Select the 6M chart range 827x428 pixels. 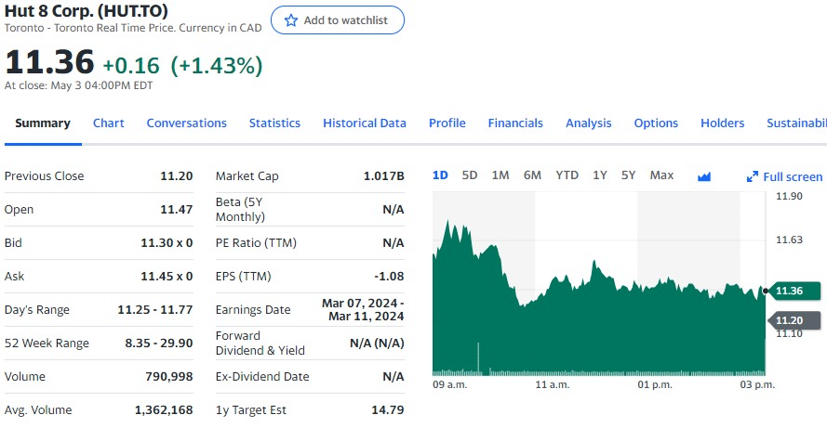click(x=532, y=175)
